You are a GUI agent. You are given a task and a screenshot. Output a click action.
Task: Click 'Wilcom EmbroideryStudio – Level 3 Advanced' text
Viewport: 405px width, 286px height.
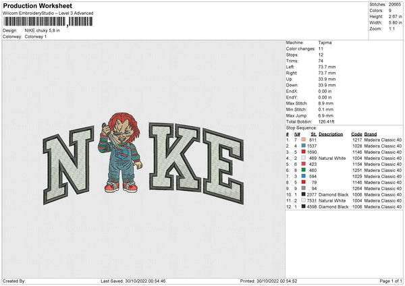pyautogui.click(x=48, y=13)
